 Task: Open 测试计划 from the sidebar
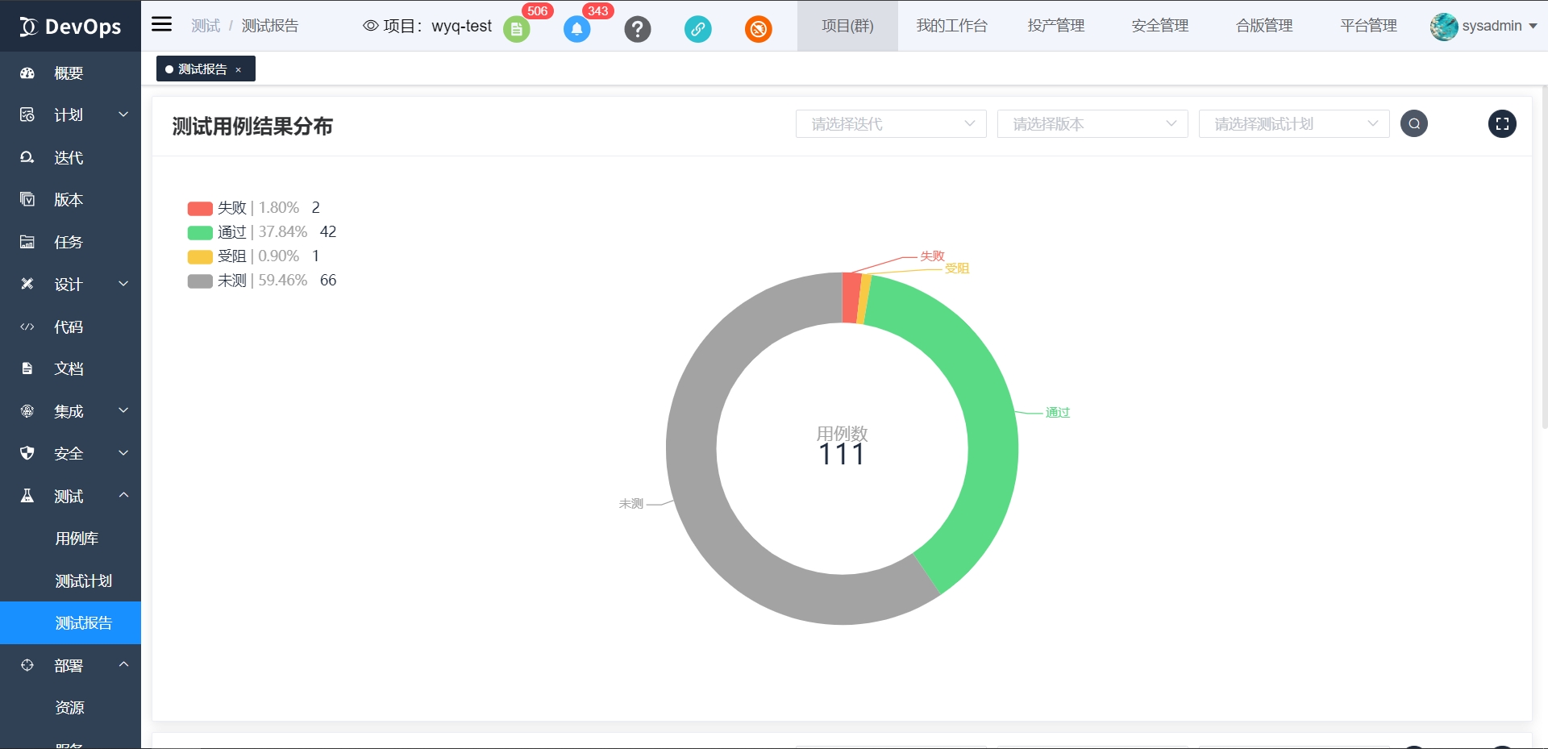point(83,580)
